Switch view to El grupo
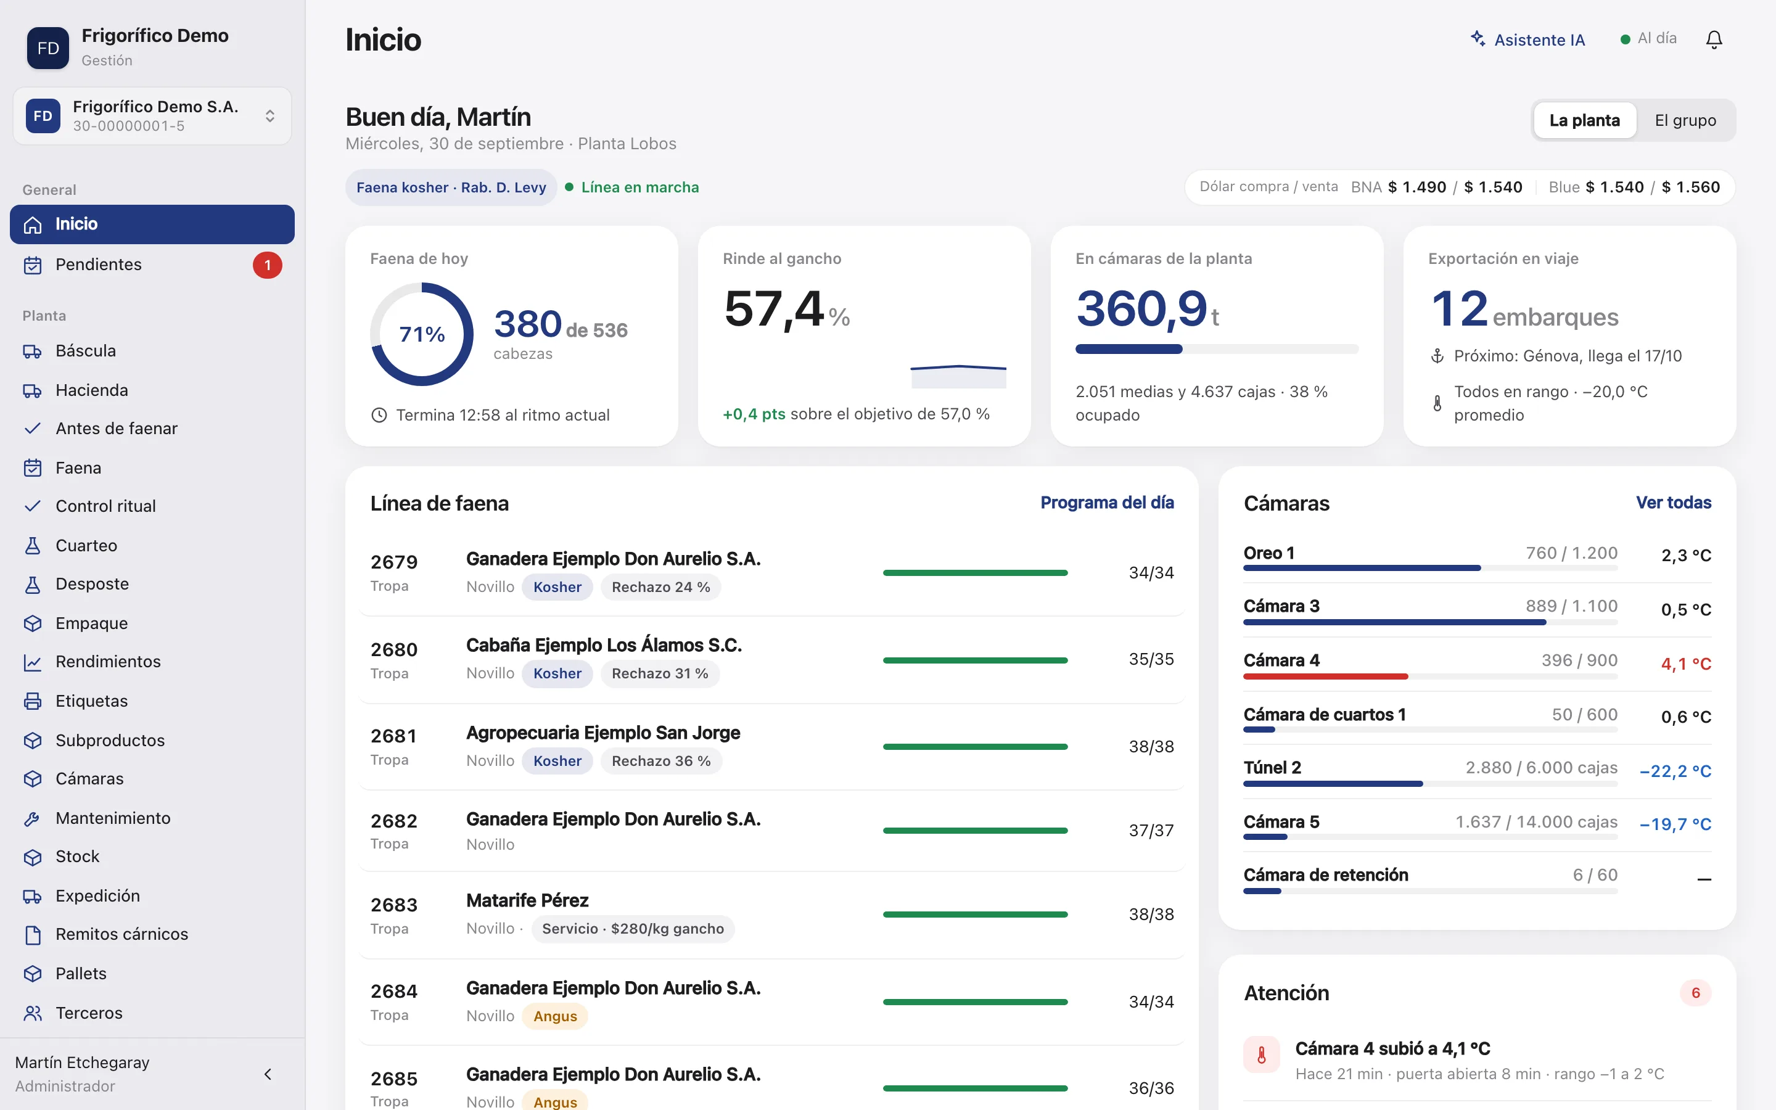This screenshot has width=1776, height=1110. (x=1685, y=120)
